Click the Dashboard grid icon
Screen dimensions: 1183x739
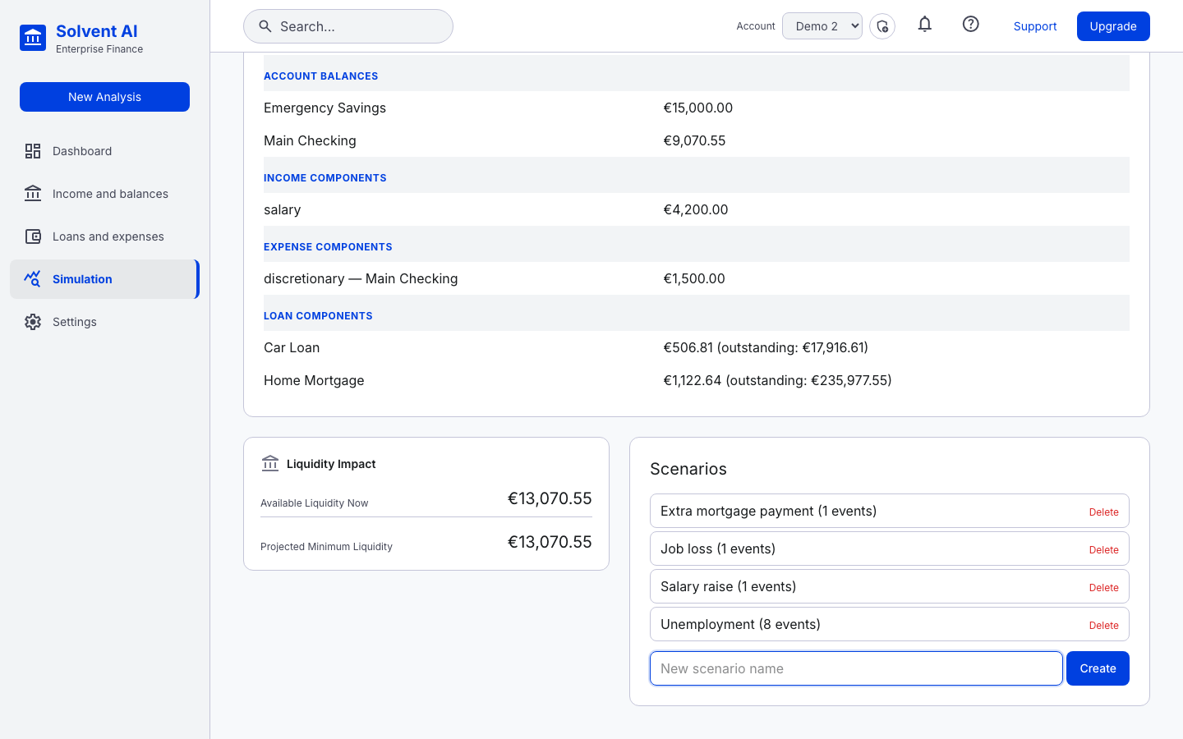tap(33, 151)
